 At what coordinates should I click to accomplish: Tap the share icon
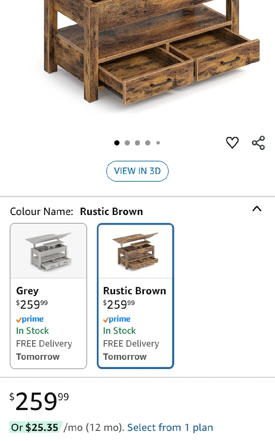click(258, 143)
